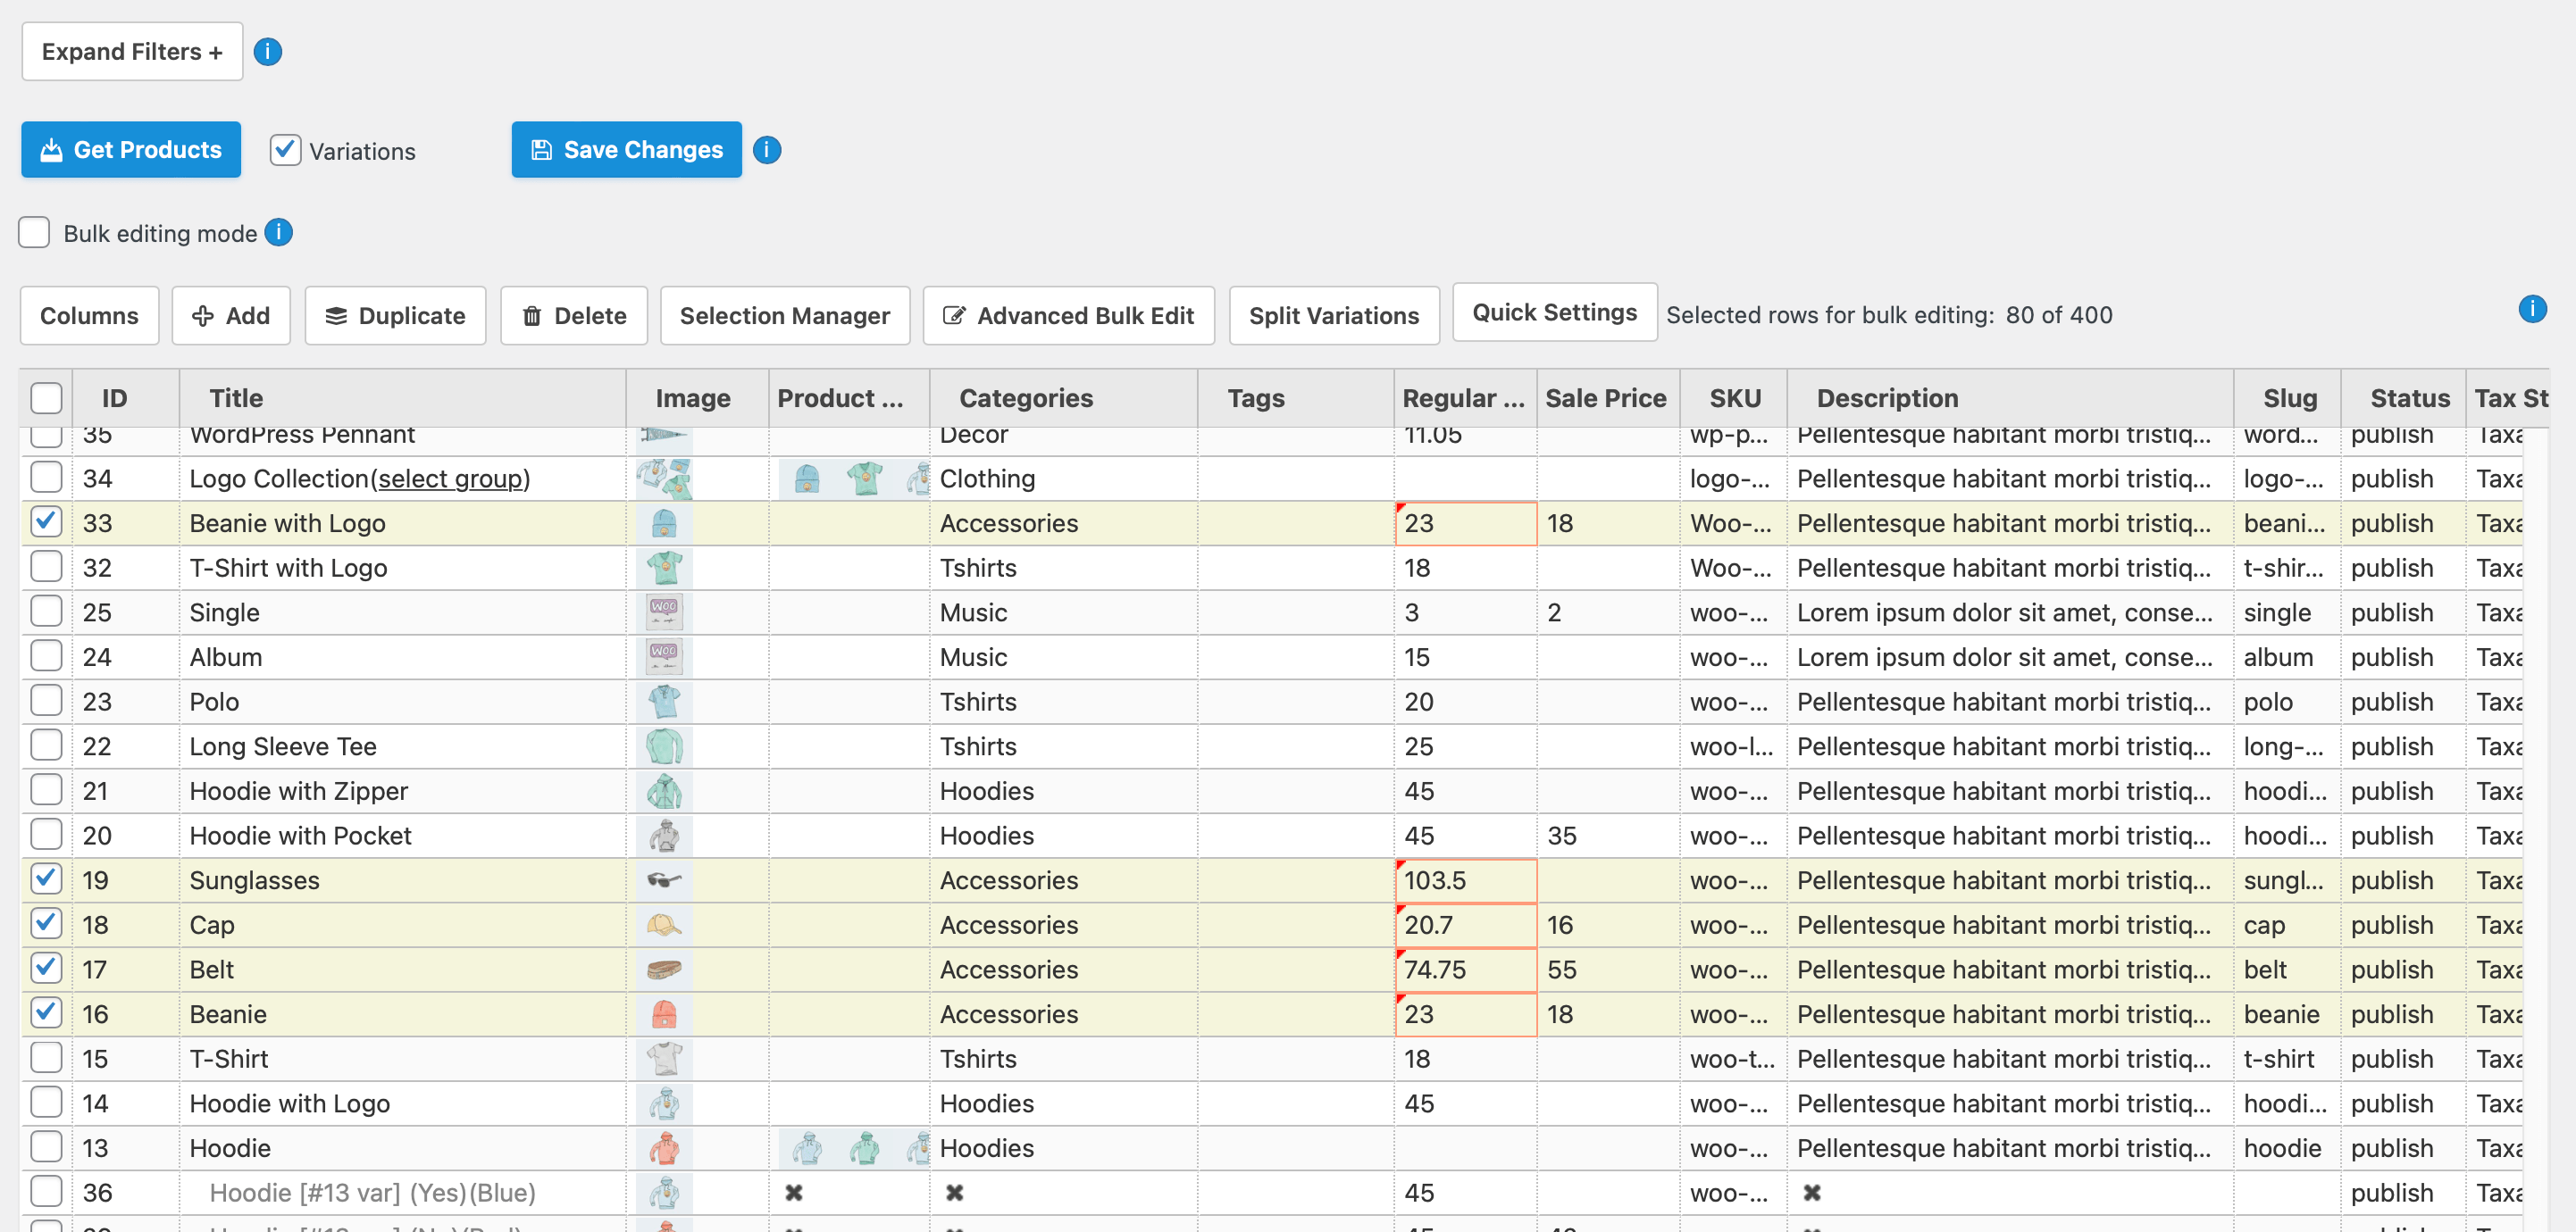Select the Duplicate layers icon
2576x1232 pixels.
337,316
